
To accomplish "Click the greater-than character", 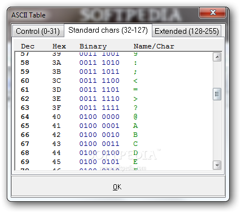I will pos(135,99).
